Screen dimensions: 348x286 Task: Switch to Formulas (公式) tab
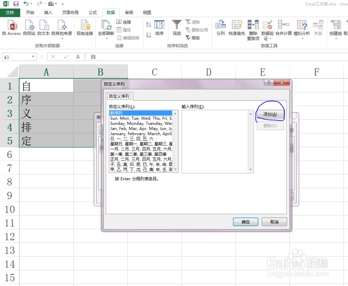[93, 13]
